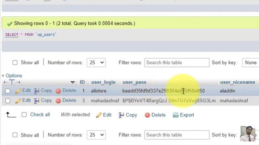Click Delete link for mahadashraf row
The height and width of the screenshot is (145, 259).
coord(69,100)
